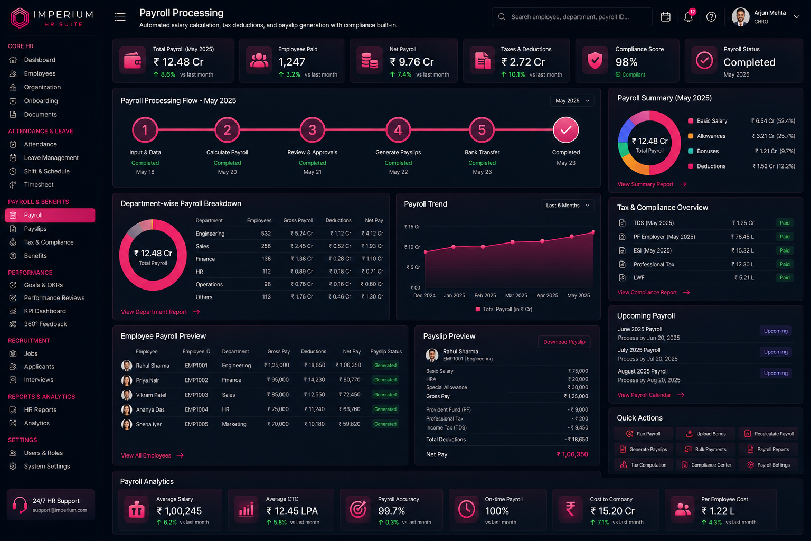Viewport: 811px width, 541px height.
Task: Expand the May 2025 flow dropdown
Action: point(572,101)
